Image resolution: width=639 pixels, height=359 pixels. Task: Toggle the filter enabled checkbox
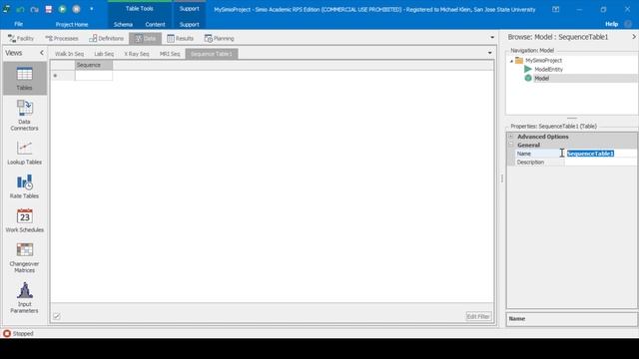[57, 316]
